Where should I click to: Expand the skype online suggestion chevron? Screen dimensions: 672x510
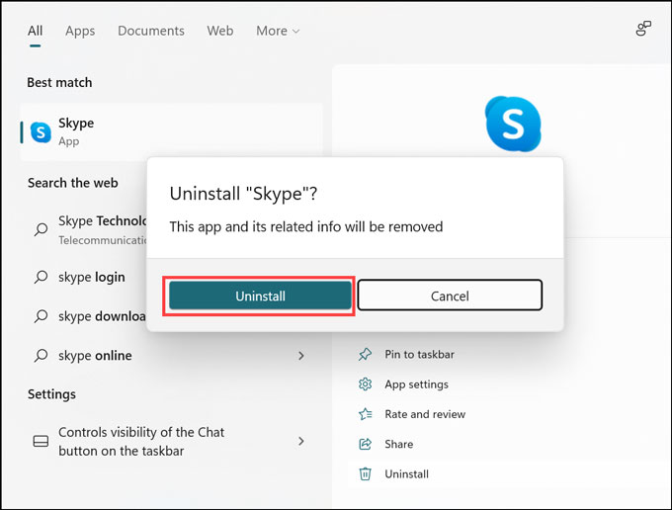(301, 355)
